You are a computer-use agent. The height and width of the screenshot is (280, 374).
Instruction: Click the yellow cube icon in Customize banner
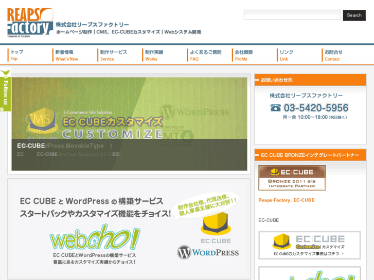pos(282,241)
